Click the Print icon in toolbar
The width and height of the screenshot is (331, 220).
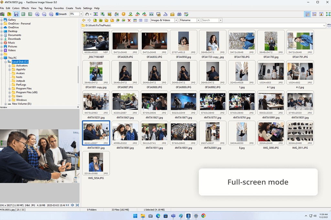point(179,14)
